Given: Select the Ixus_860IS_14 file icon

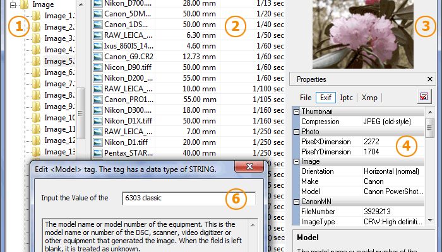Looking at the screenshot, I should pos(98,46).
